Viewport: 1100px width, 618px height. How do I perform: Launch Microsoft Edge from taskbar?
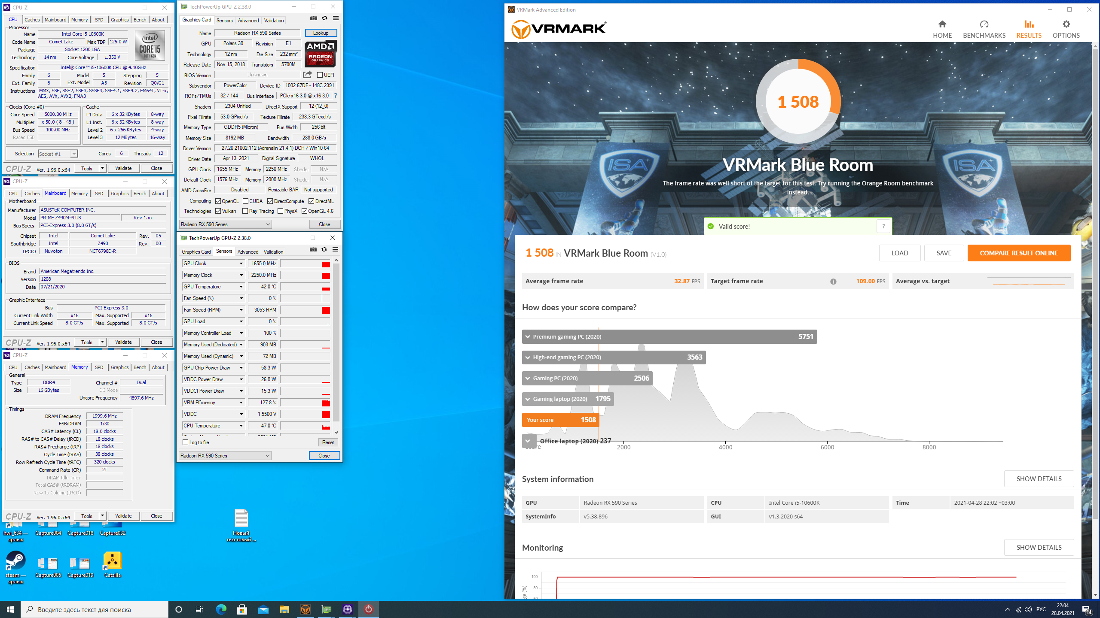coord(221,609)
